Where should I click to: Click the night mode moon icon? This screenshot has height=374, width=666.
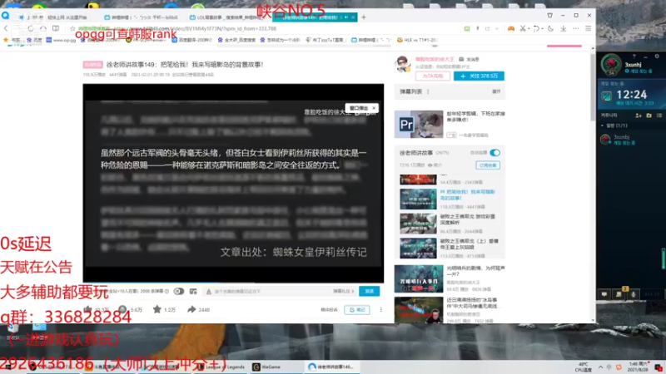(550, 28)
